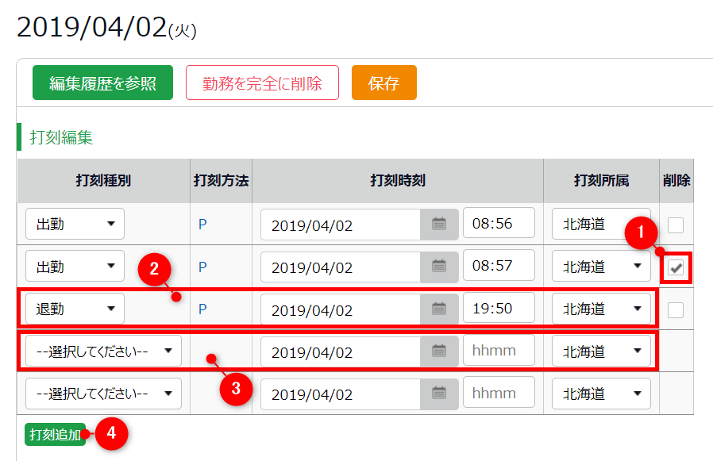Click P link in first punch row

[x=202, y=225]
